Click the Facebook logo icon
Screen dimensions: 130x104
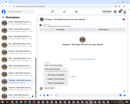coord(4,12)
